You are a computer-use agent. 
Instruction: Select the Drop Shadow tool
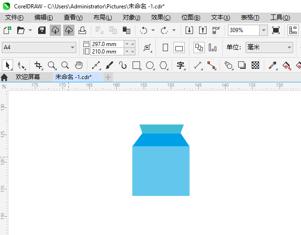pyautogui.click(x=242, y=65)
